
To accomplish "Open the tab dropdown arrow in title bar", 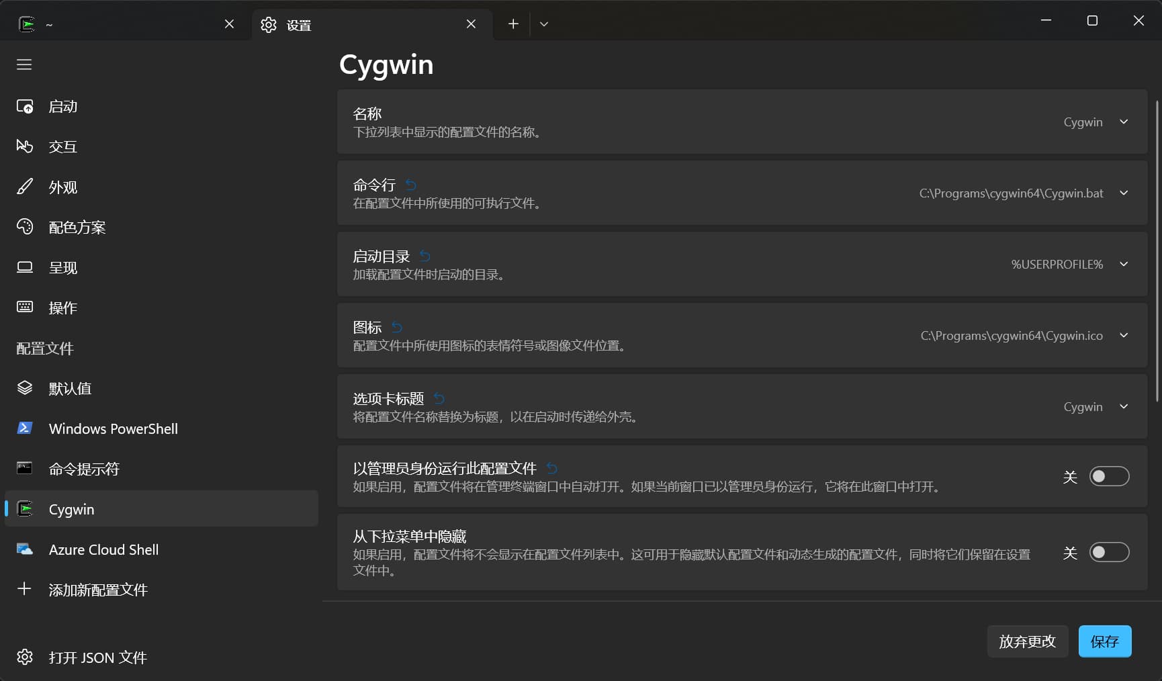I will pos(544,24).
